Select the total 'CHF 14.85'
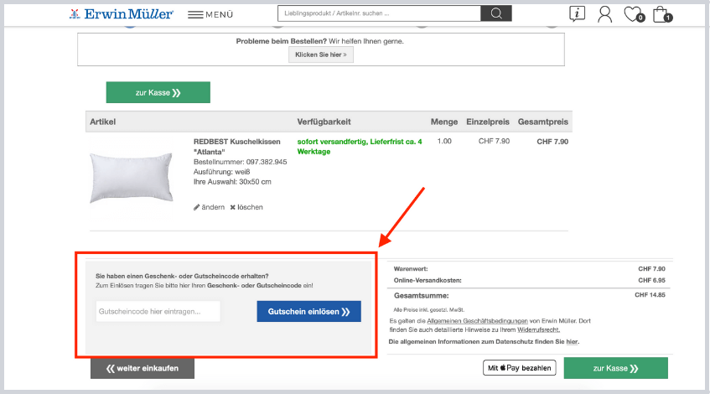710x394 pixels. (650, 295)
